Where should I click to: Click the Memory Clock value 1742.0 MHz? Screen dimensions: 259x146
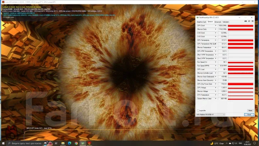coord(223,29)
